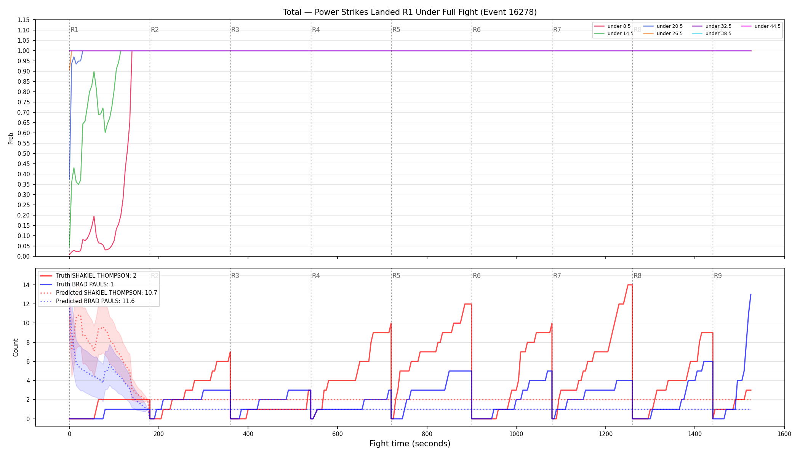Screen dimensions: 800x457
Task: Click the R3 round label in the count chart
Action: tap(235, 276)
